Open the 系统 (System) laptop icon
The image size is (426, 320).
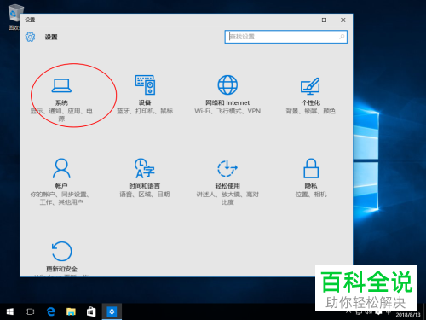click(x=61, y=85)
